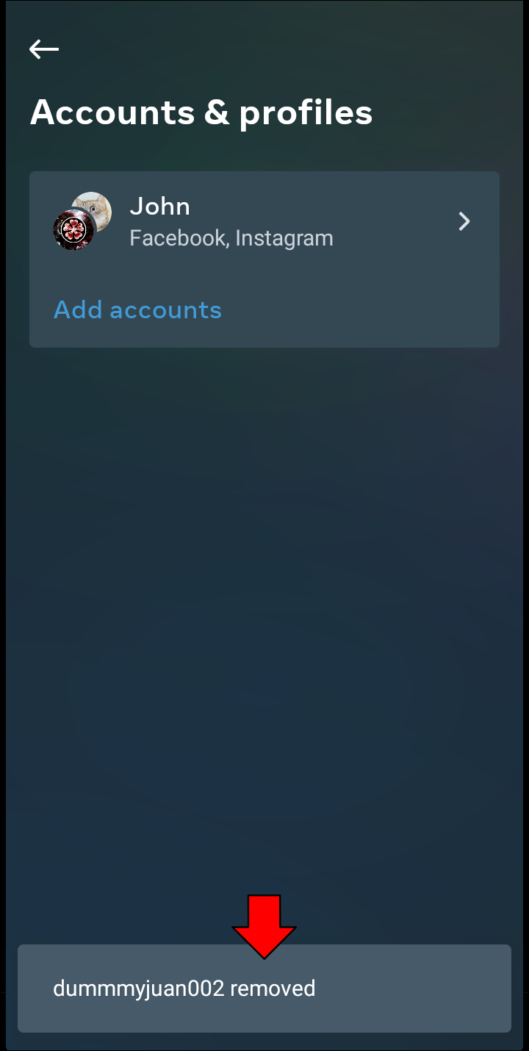The height and width of the screenshot is (1051, 529).
Task: Click the word removed in the toast
Action: click(x=273, y=989)
